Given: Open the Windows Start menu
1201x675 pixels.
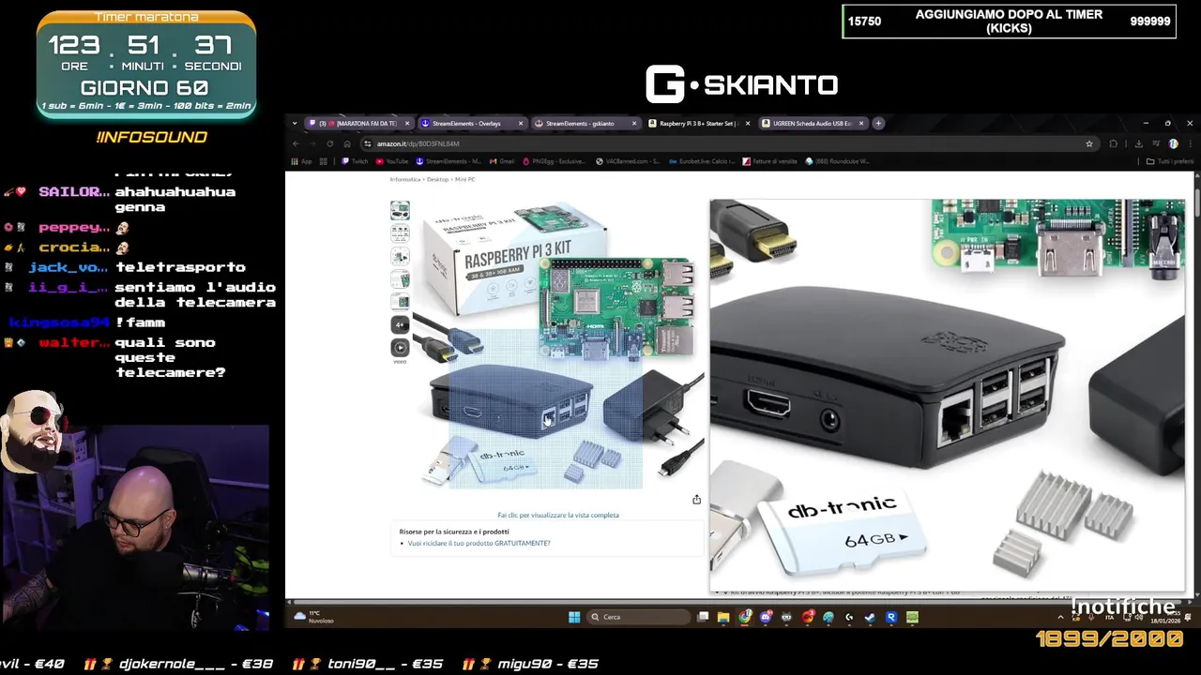Looking at the screenshot, I should click(x=574, y=617).
